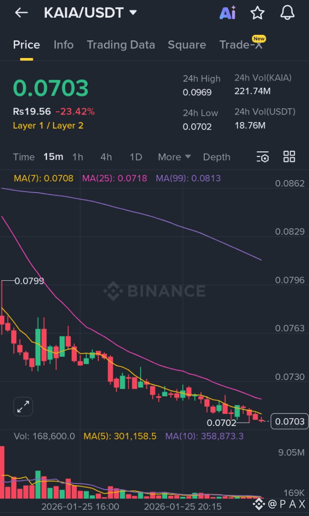This screenshot has height=516, width=309.
Task: Tap the 24h Vol(KAIA) value 221.74M
Action: tap(252, 91)
